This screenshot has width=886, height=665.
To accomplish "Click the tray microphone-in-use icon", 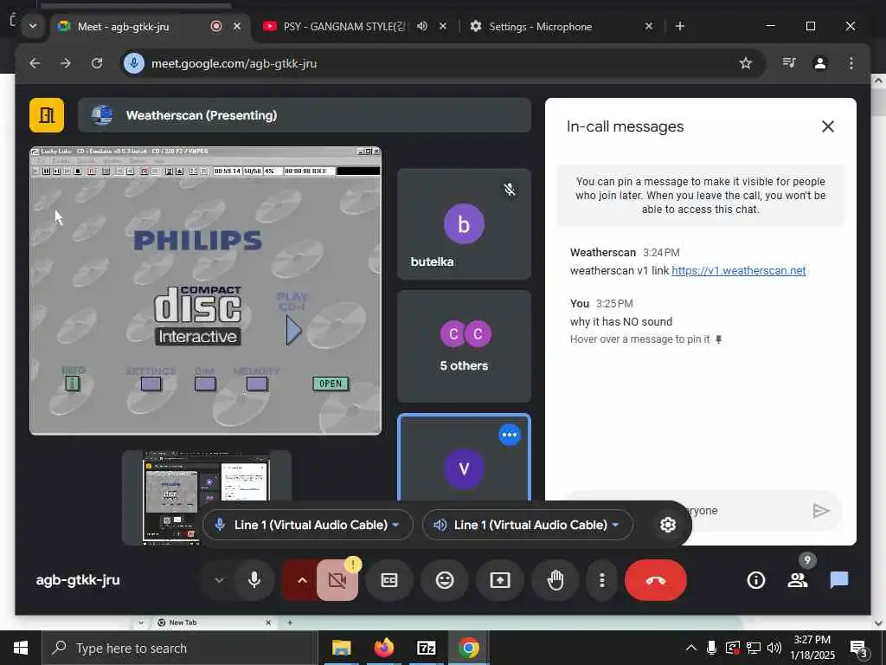I will click(712, 648).
